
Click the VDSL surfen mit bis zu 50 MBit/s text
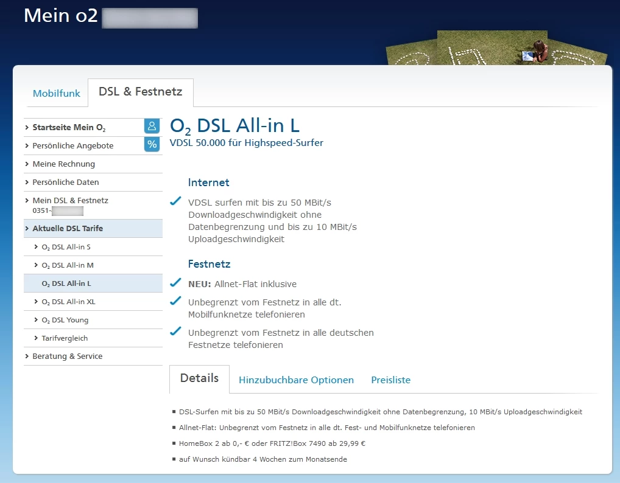click(272, 221)
